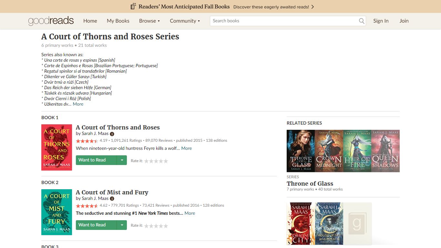
Task: Click the Goodreads logo
Action: point(51,21)
